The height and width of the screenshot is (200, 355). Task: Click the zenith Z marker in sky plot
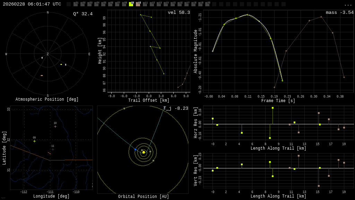click(x=48, y=54)
